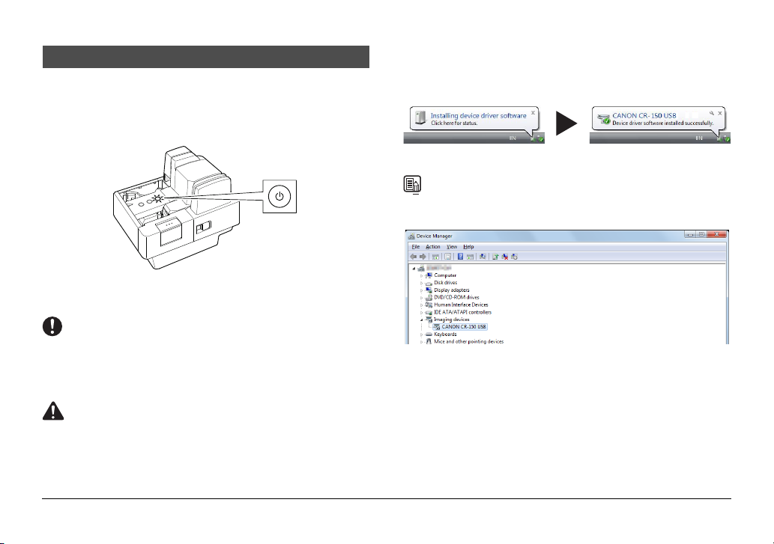Screen dimensions: 774x544
Task: Collapse the Imaging devices node
Action: 422,320
